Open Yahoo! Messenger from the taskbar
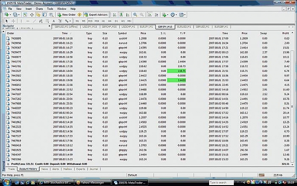 click(x=92, y=183)
